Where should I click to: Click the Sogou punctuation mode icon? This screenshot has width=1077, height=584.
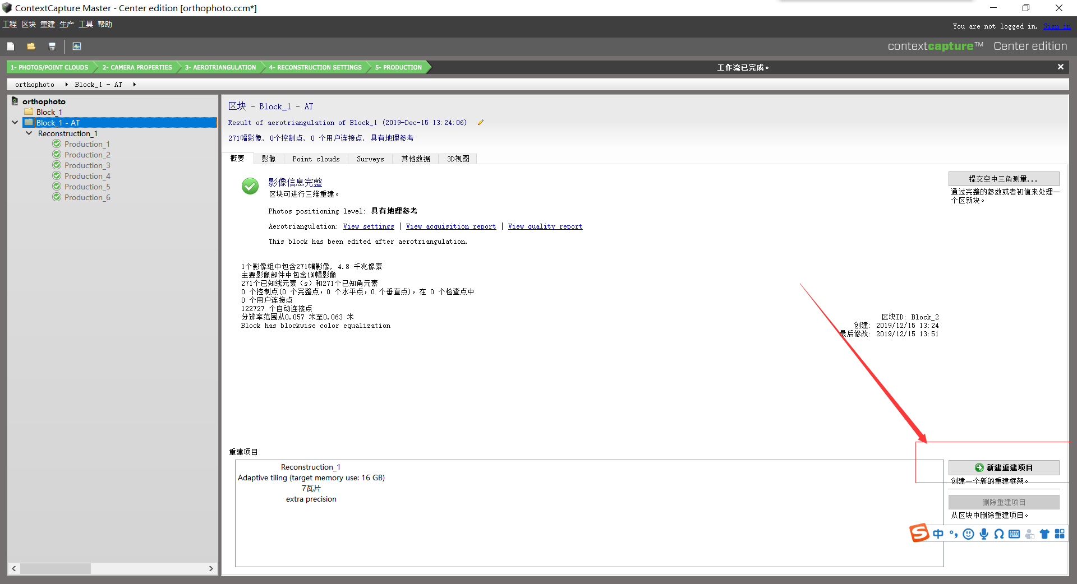954,534
